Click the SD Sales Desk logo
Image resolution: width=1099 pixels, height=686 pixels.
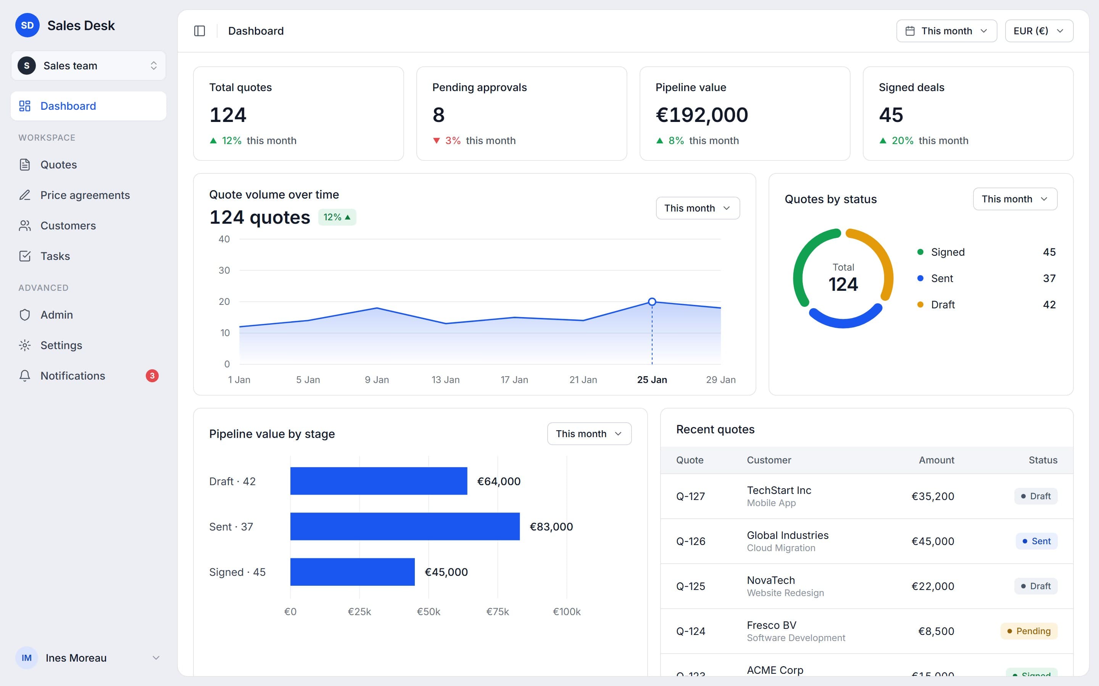pos(27,26)
